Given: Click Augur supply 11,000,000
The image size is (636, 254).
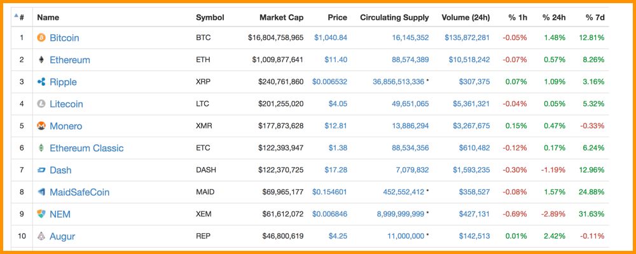Looking at the screenshot, I should coord(406,236).
